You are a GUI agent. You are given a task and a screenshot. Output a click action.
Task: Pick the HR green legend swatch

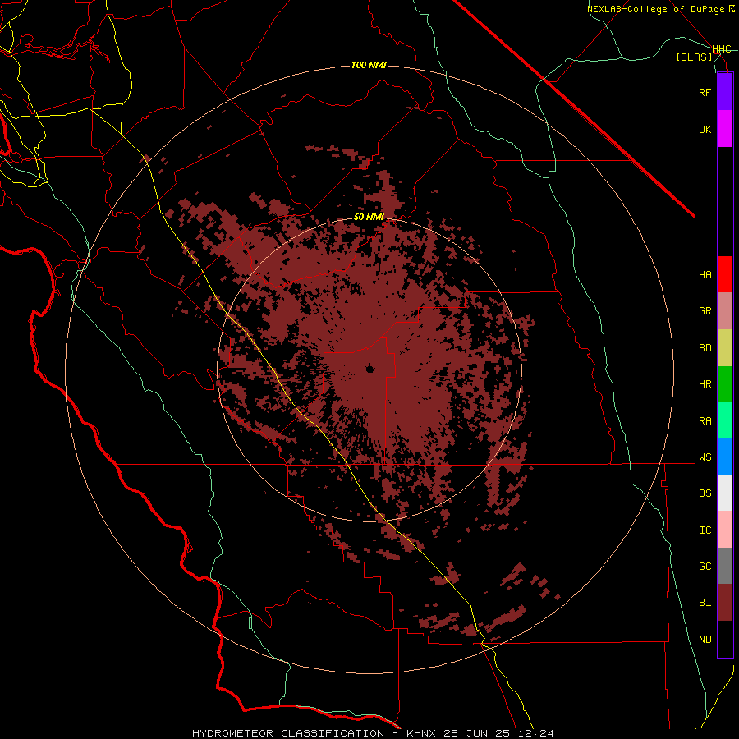point(725,384)
